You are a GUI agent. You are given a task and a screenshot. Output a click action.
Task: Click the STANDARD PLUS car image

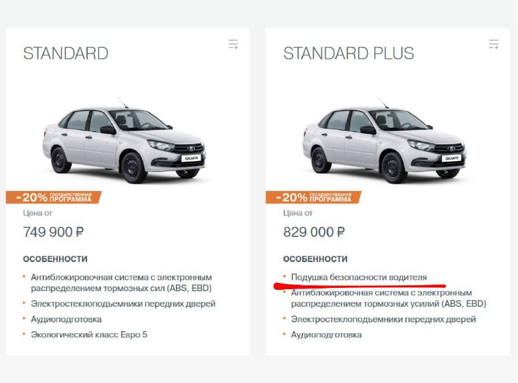[384, 140]
